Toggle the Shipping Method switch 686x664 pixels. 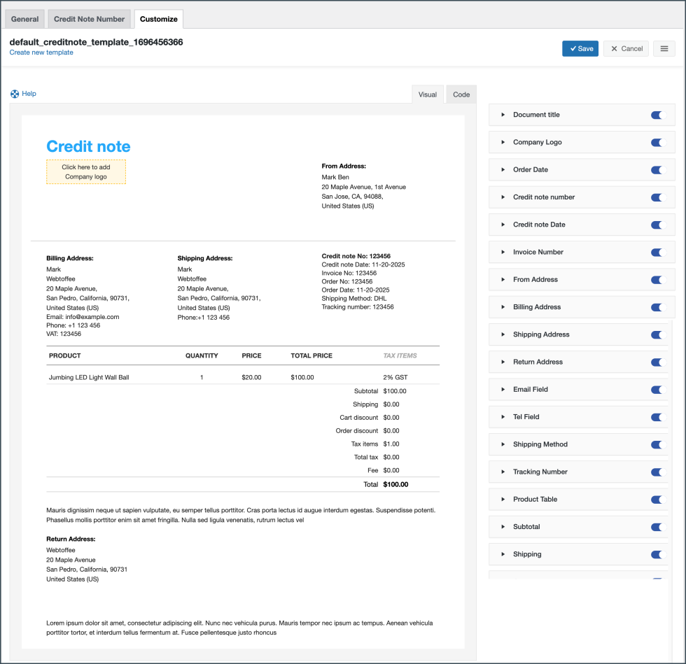(659, 445)
